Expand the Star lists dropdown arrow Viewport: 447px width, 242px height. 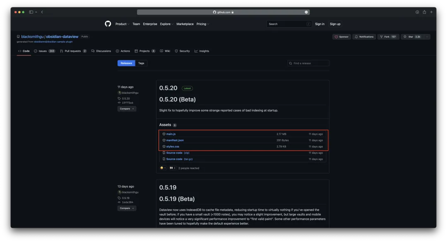(427, 37)
